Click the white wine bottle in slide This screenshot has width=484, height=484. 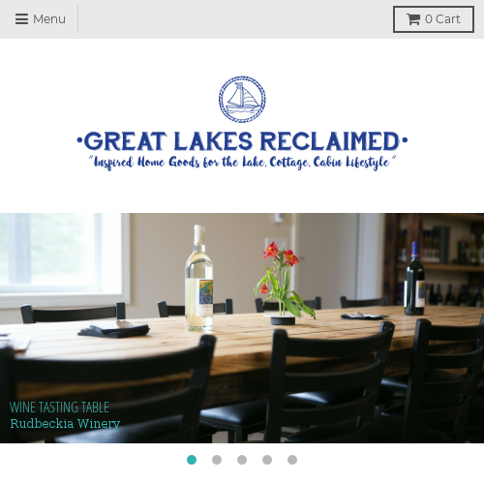[x=199, y=278]
